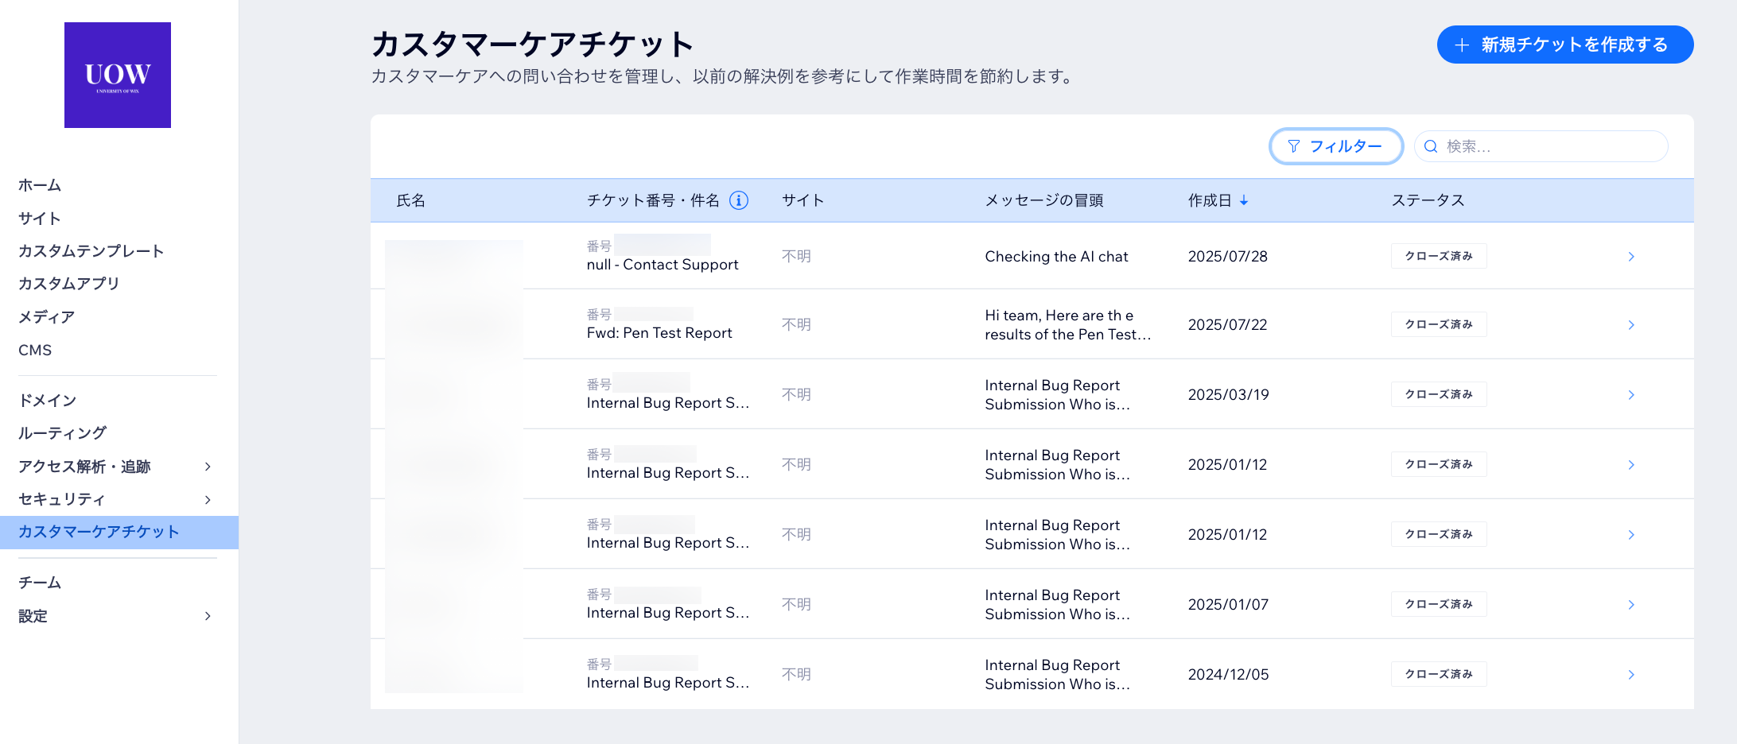This screenshot has height=744, width=1737.
Task: Expand the セキュリティ submenu
Action: (x=208, y=499)
